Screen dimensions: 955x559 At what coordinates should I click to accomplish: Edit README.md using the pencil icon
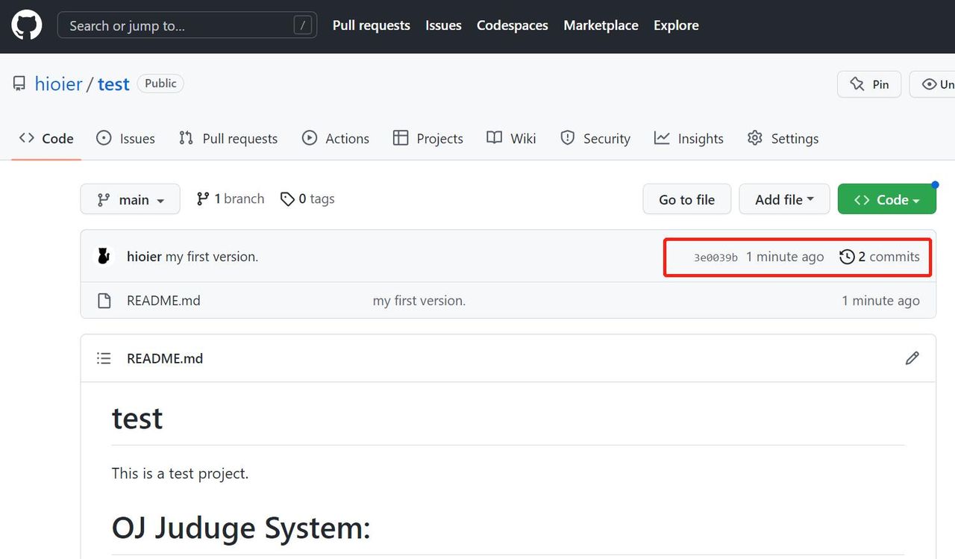pyautogui.click(x=912, y=358)
